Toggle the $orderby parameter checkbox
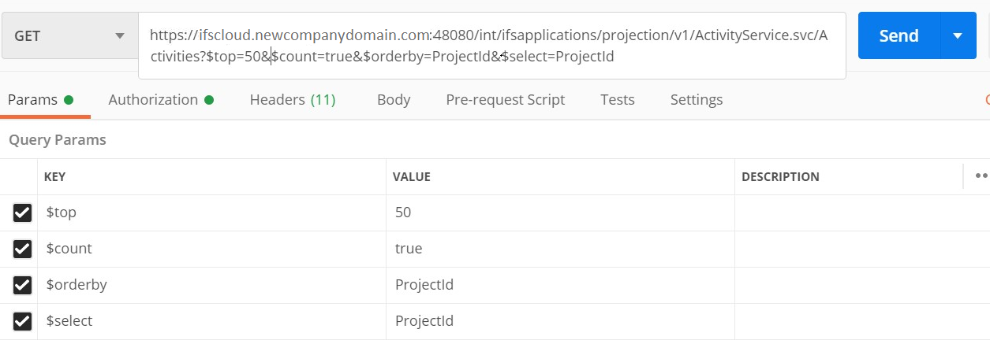Screen dimensions: 990x340 tap(22, 285)
